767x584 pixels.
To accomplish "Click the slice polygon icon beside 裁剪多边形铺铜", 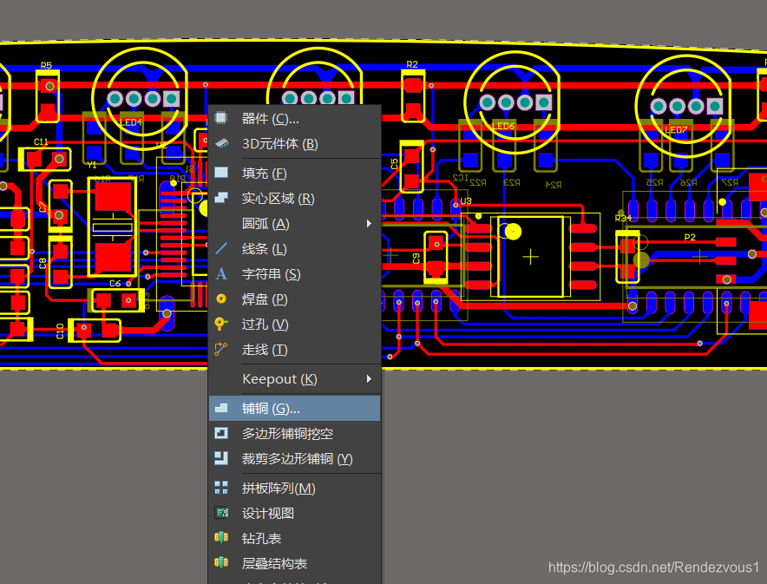I will click(221, 458).
